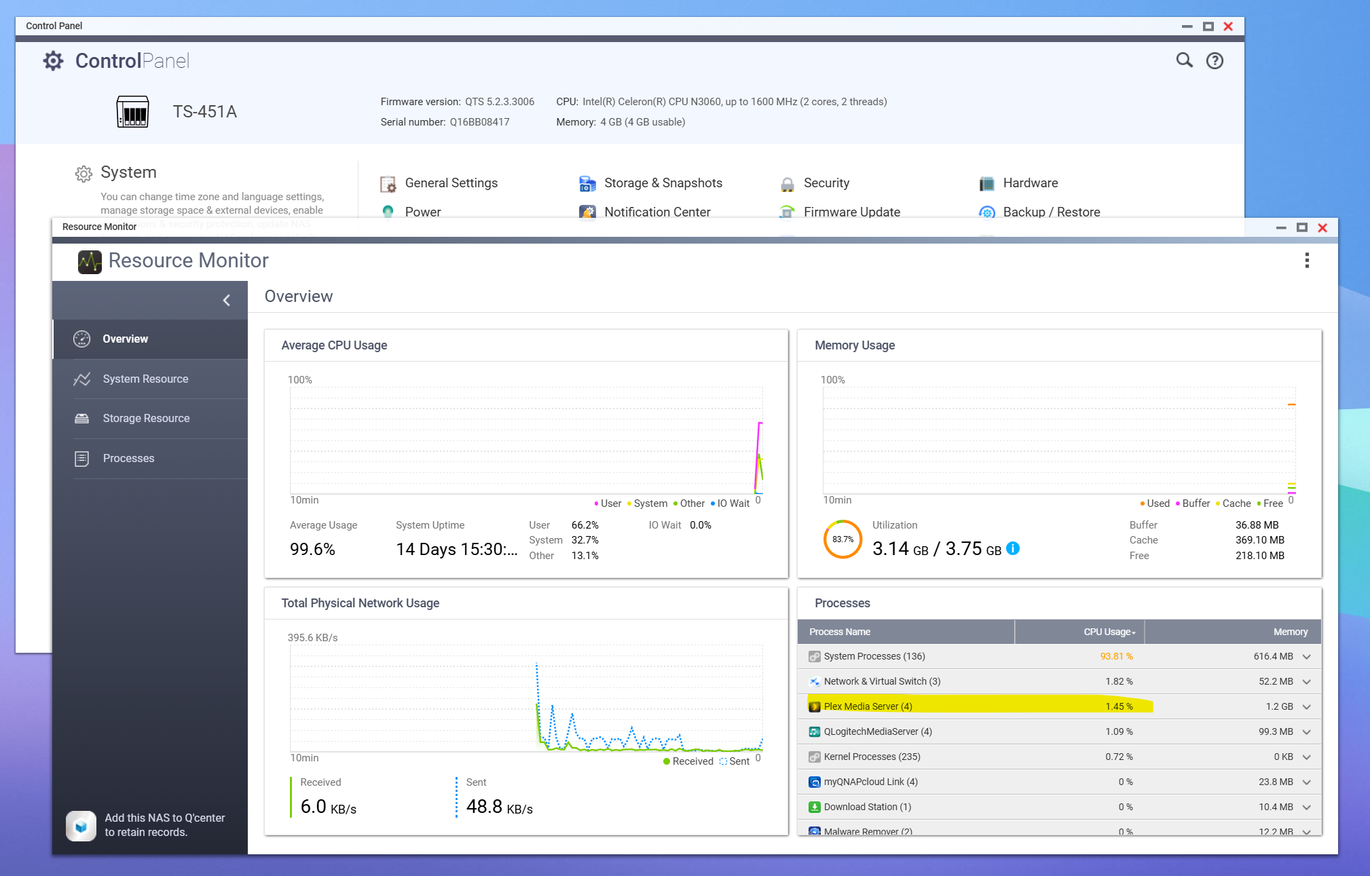Click the Firmware Update icon
Screen dimensions: 1370x876
click(787, 211)
